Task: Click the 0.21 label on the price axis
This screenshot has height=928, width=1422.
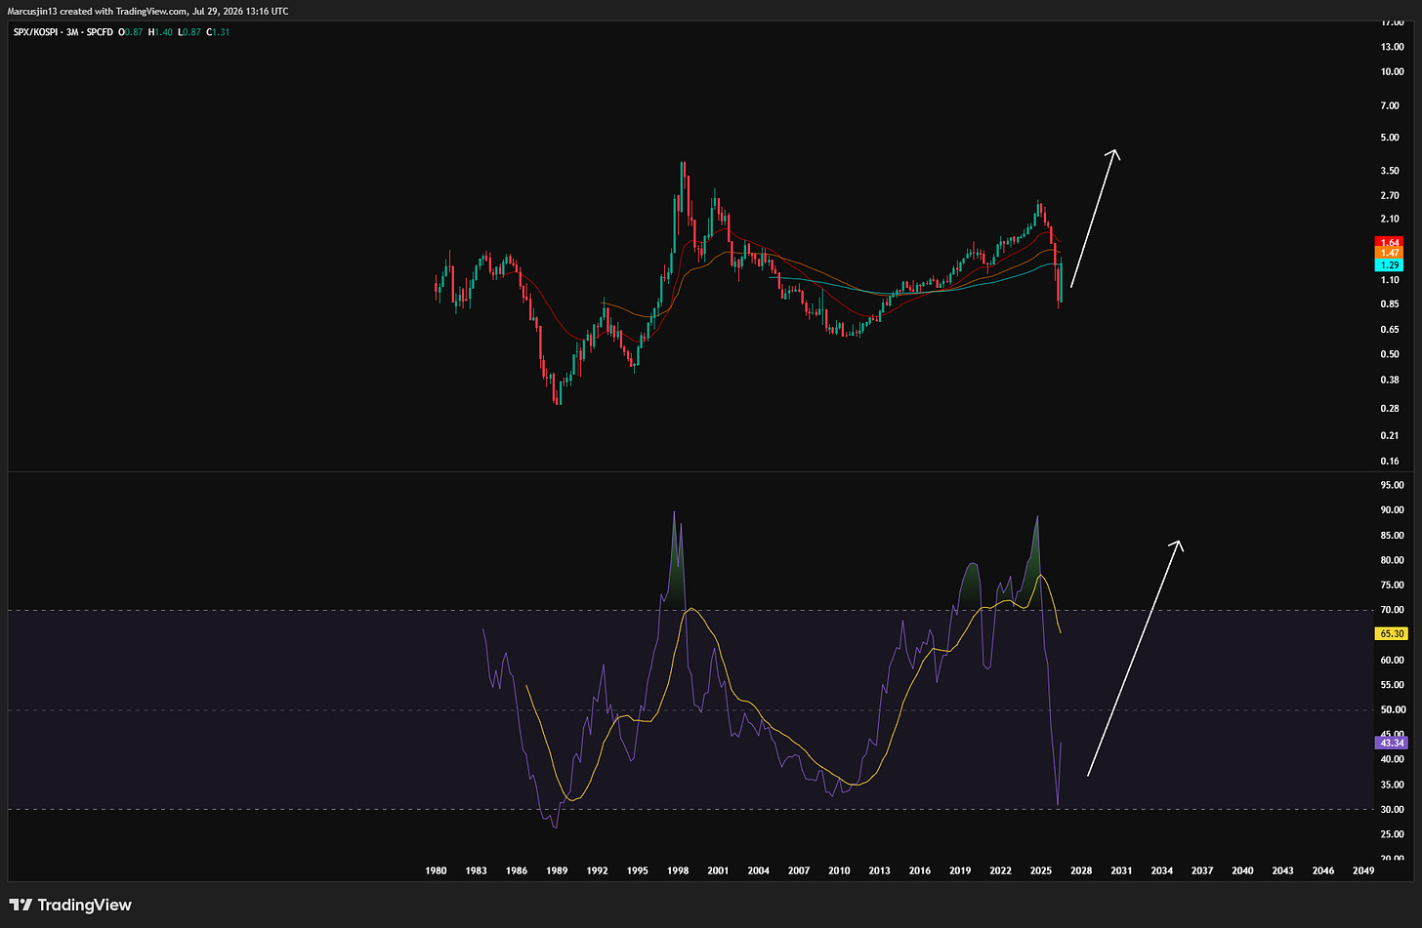Action: click(1392, 436)
